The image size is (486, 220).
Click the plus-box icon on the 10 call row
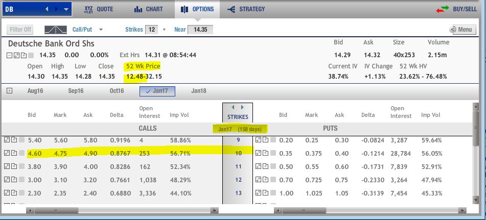(x=14, y=153)
